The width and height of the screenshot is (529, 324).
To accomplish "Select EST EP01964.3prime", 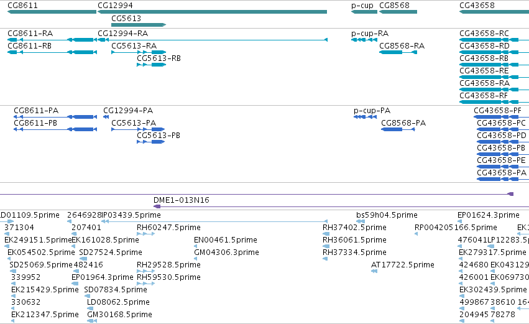I will [75, 284].
